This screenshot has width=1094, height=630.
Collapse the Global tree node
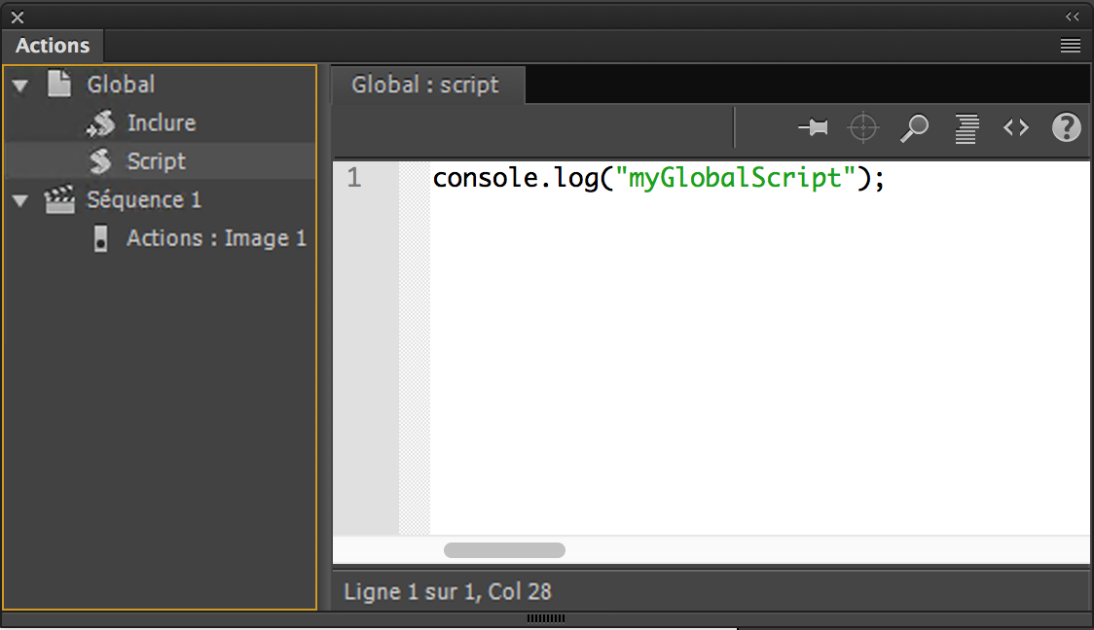tap(21, 85)
